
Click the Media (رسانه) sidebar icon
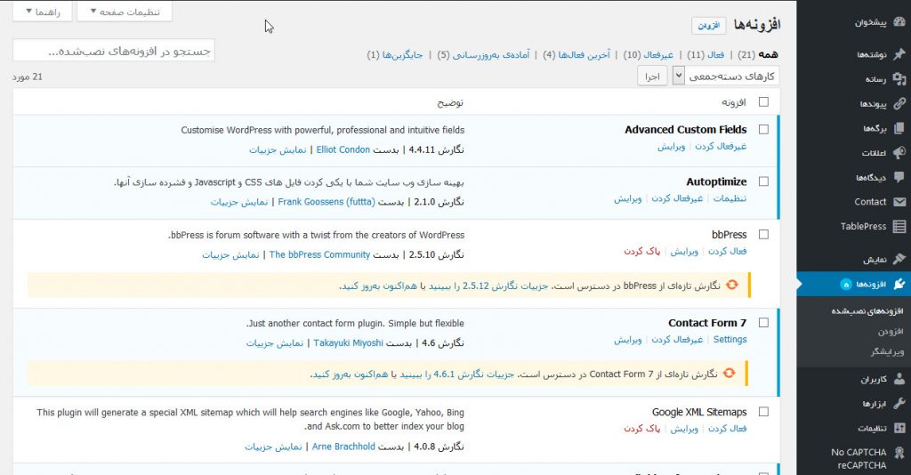pyautogui.click(x=899, y=78)
